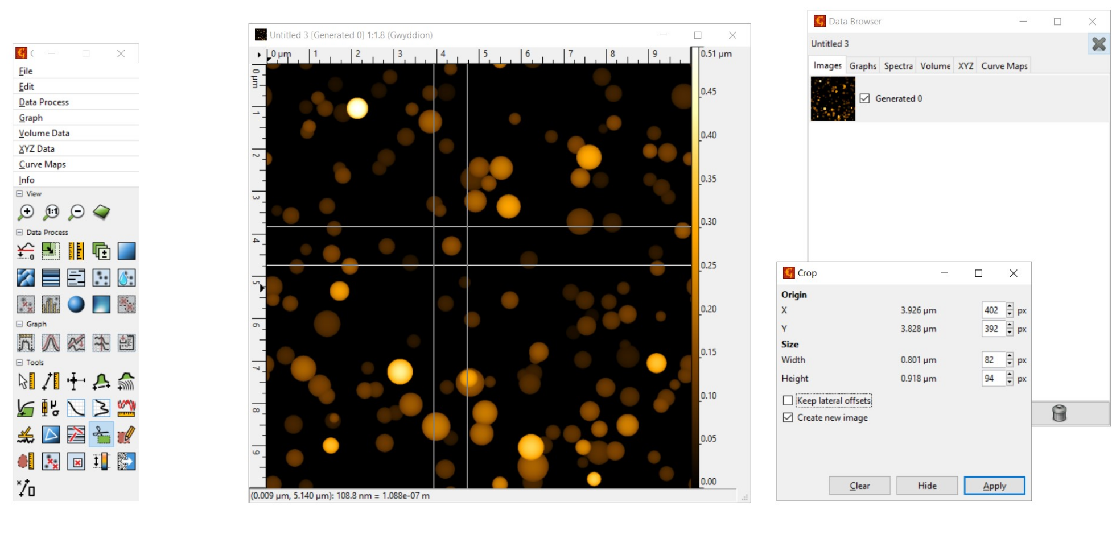The width and height of the screenshot is (1112, 539).
Task: Click the Align rows icon
Action: (51, 277)
